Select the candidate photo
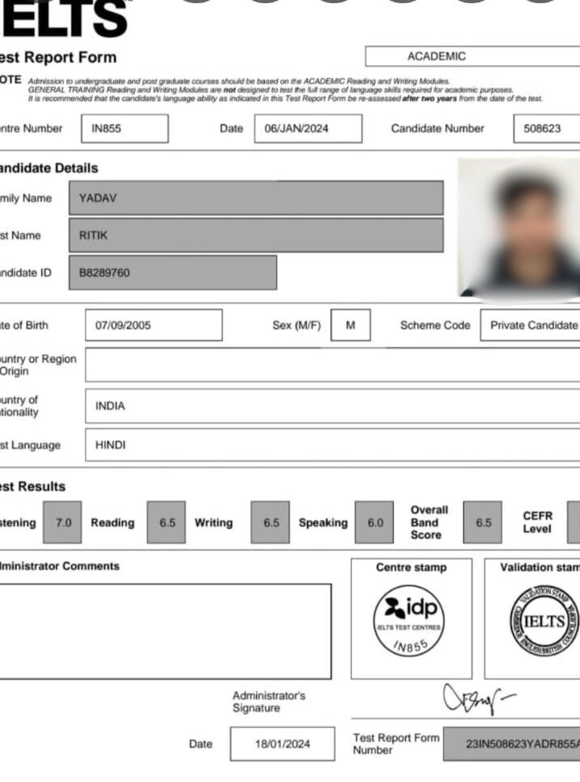 coord(519,227)
